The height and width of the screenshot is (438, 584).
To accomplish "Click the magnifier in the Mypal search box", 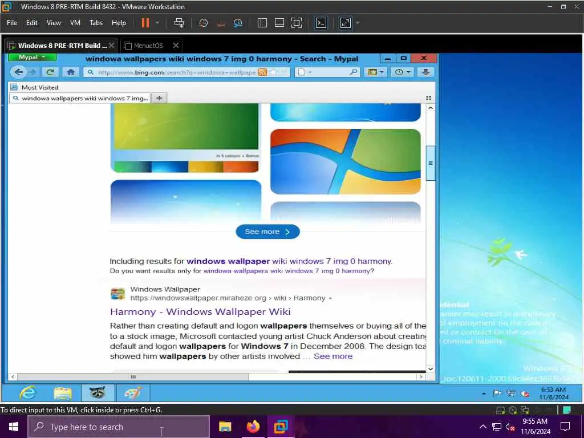I will click(354, 72).
